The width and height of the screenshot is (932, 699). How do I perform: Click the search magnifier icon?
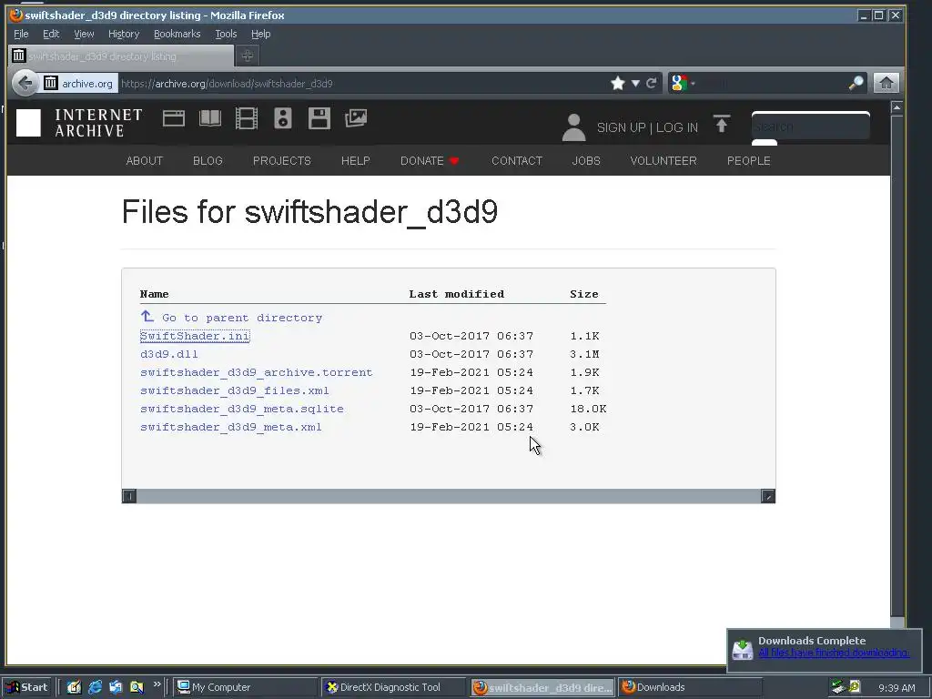[x=856, y=83]
